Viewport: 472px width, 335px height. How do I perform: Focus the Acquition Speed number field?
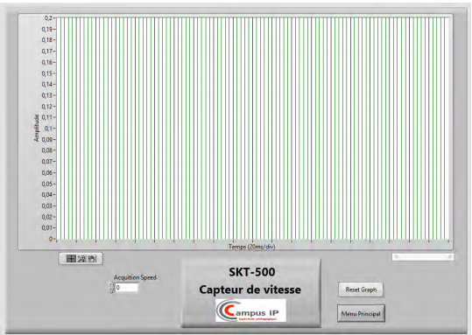[127, 288]
